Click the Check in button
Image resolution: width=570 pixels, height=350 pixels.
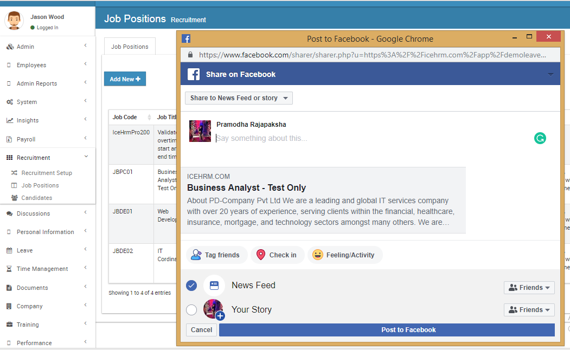pos(277,255)
